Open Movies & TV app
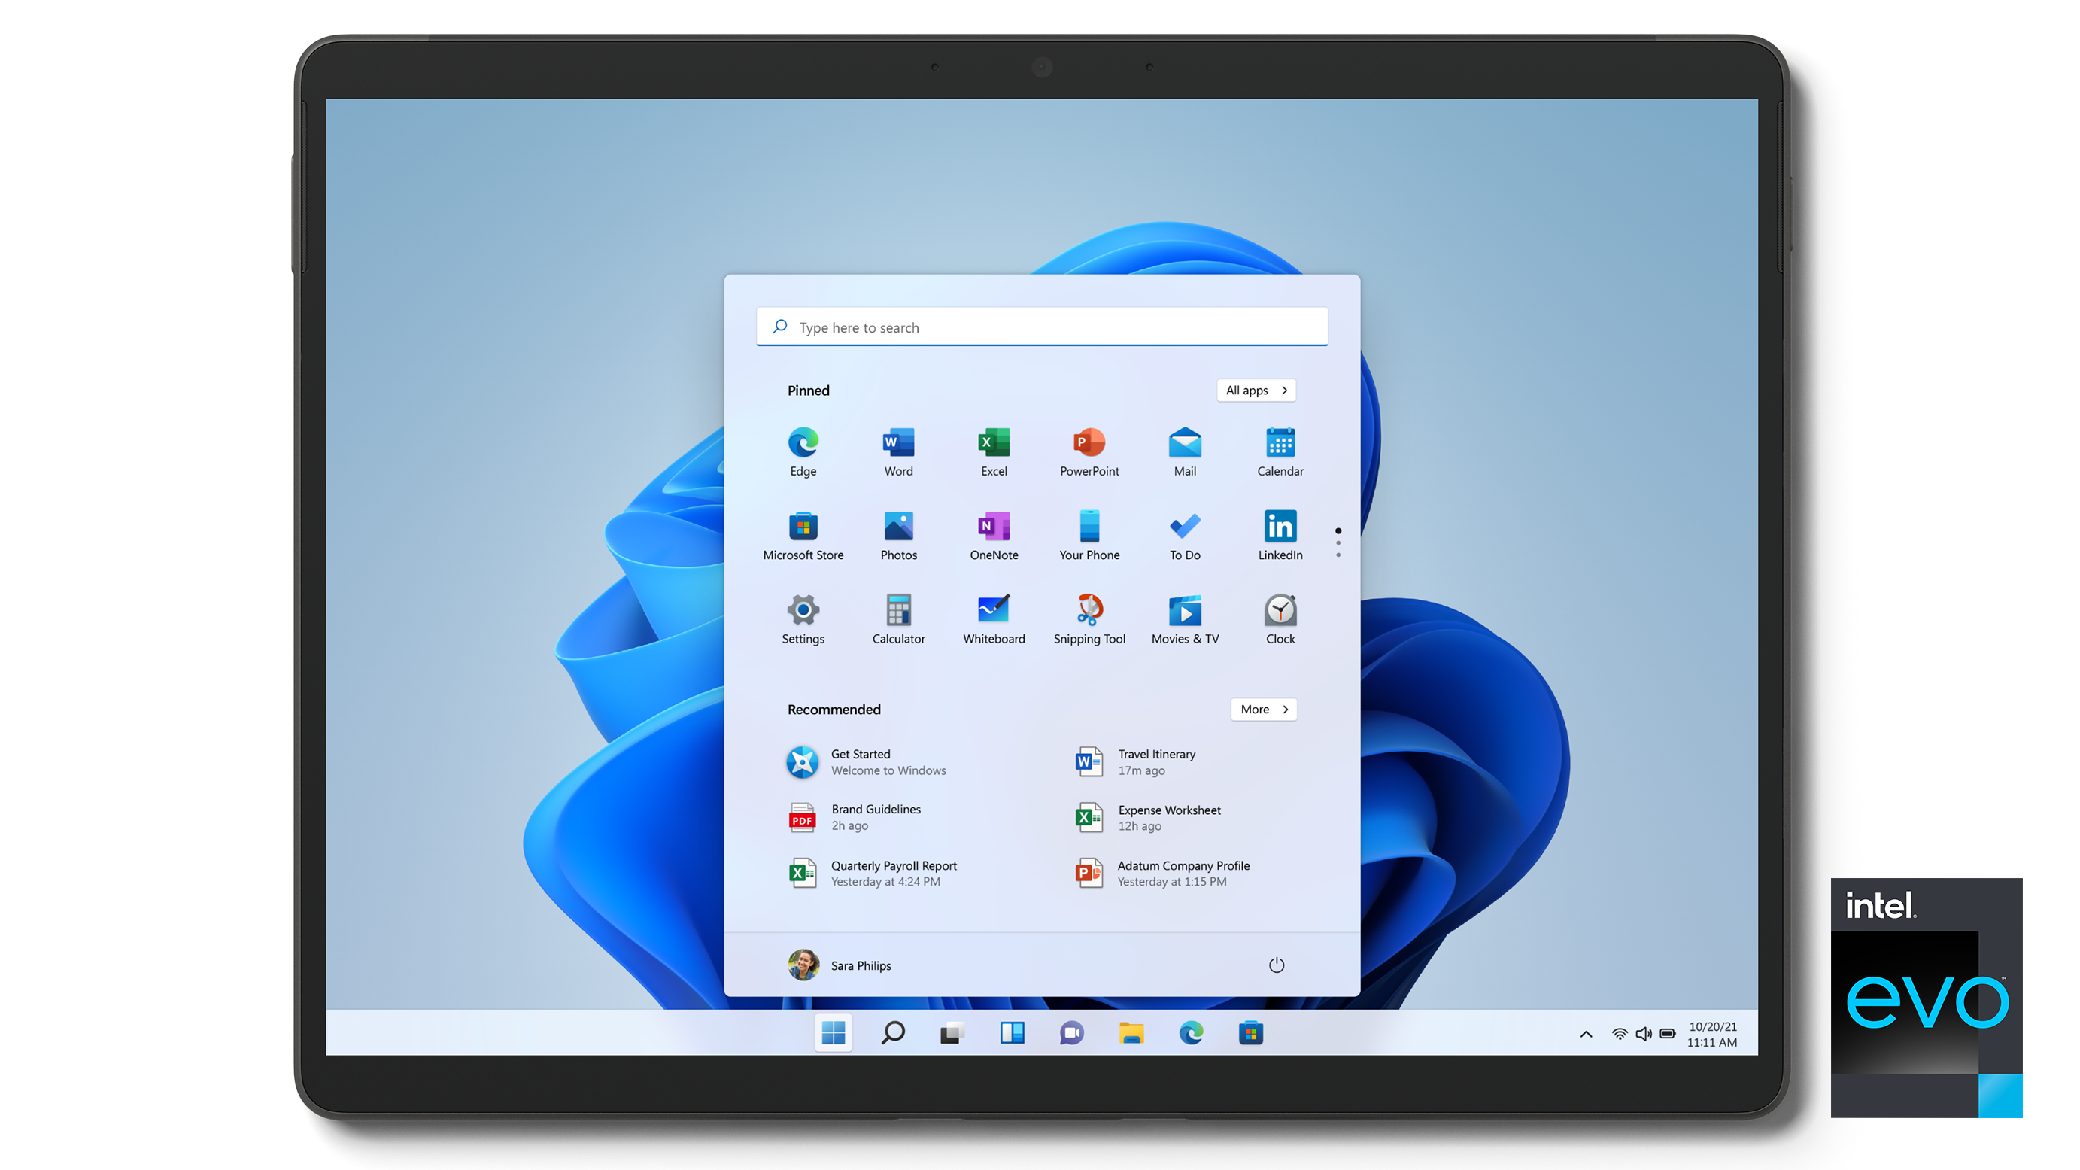2080x1170 pixels. click(1185, 619)
